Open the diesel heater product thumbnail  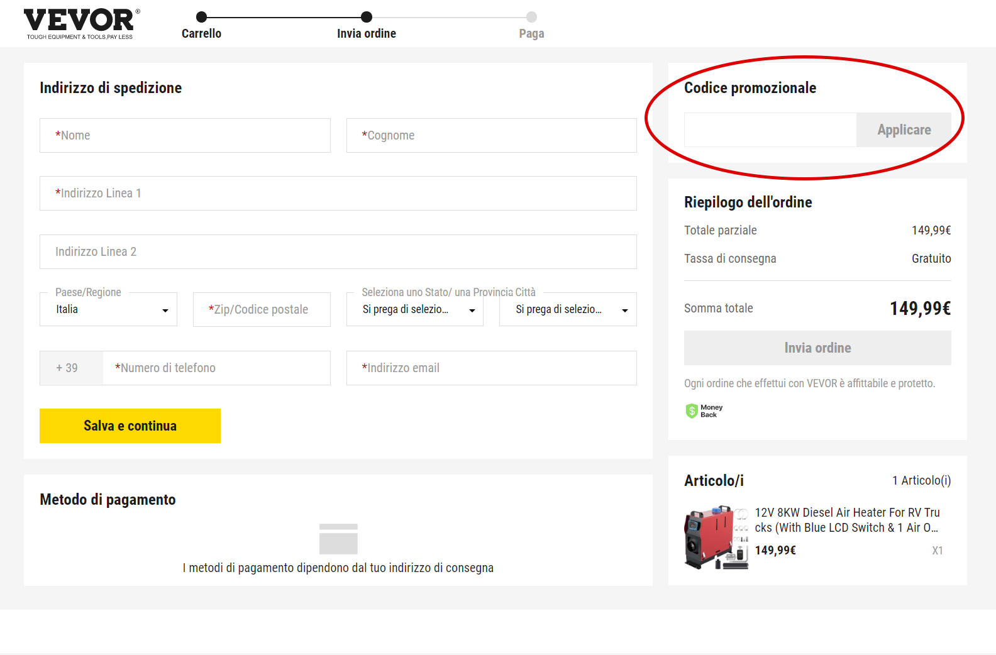tap(716, 537)
